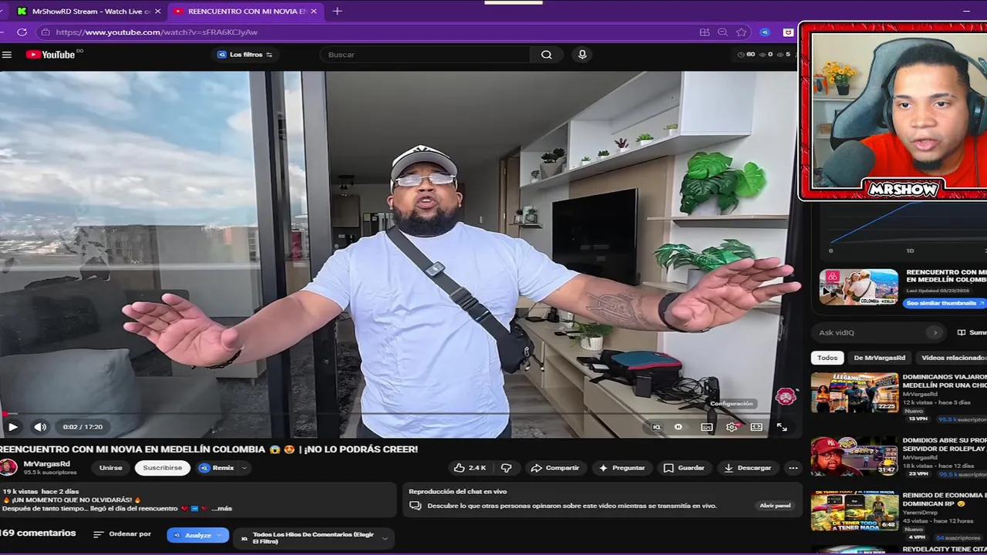Click the Buscar search field
Image resolution: width=987 pixels, height=555 pixels.
[426, 55]
